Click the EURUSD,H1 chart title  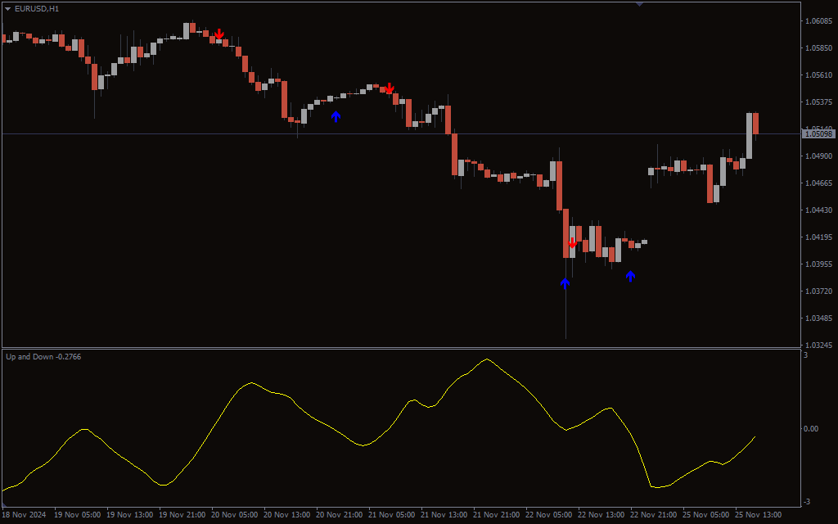(37, 8)
